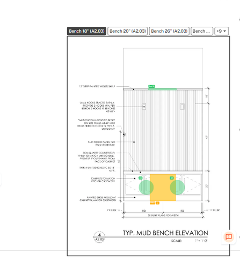Screen dimensions: 240x268
Task: Click the left green tag near cabinet door
Action: [141, 178]
